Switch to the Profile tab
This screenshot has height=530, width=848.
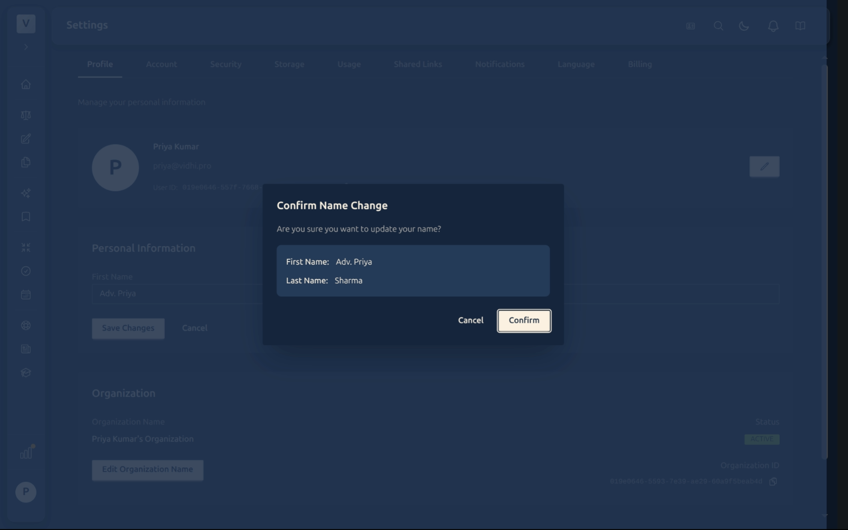coord(100,64)
